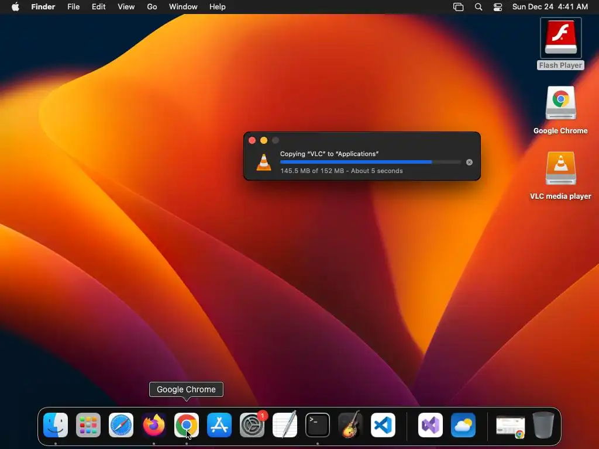Open the File menu
This screenshot has width=599, height=449.
pos(73,7)
